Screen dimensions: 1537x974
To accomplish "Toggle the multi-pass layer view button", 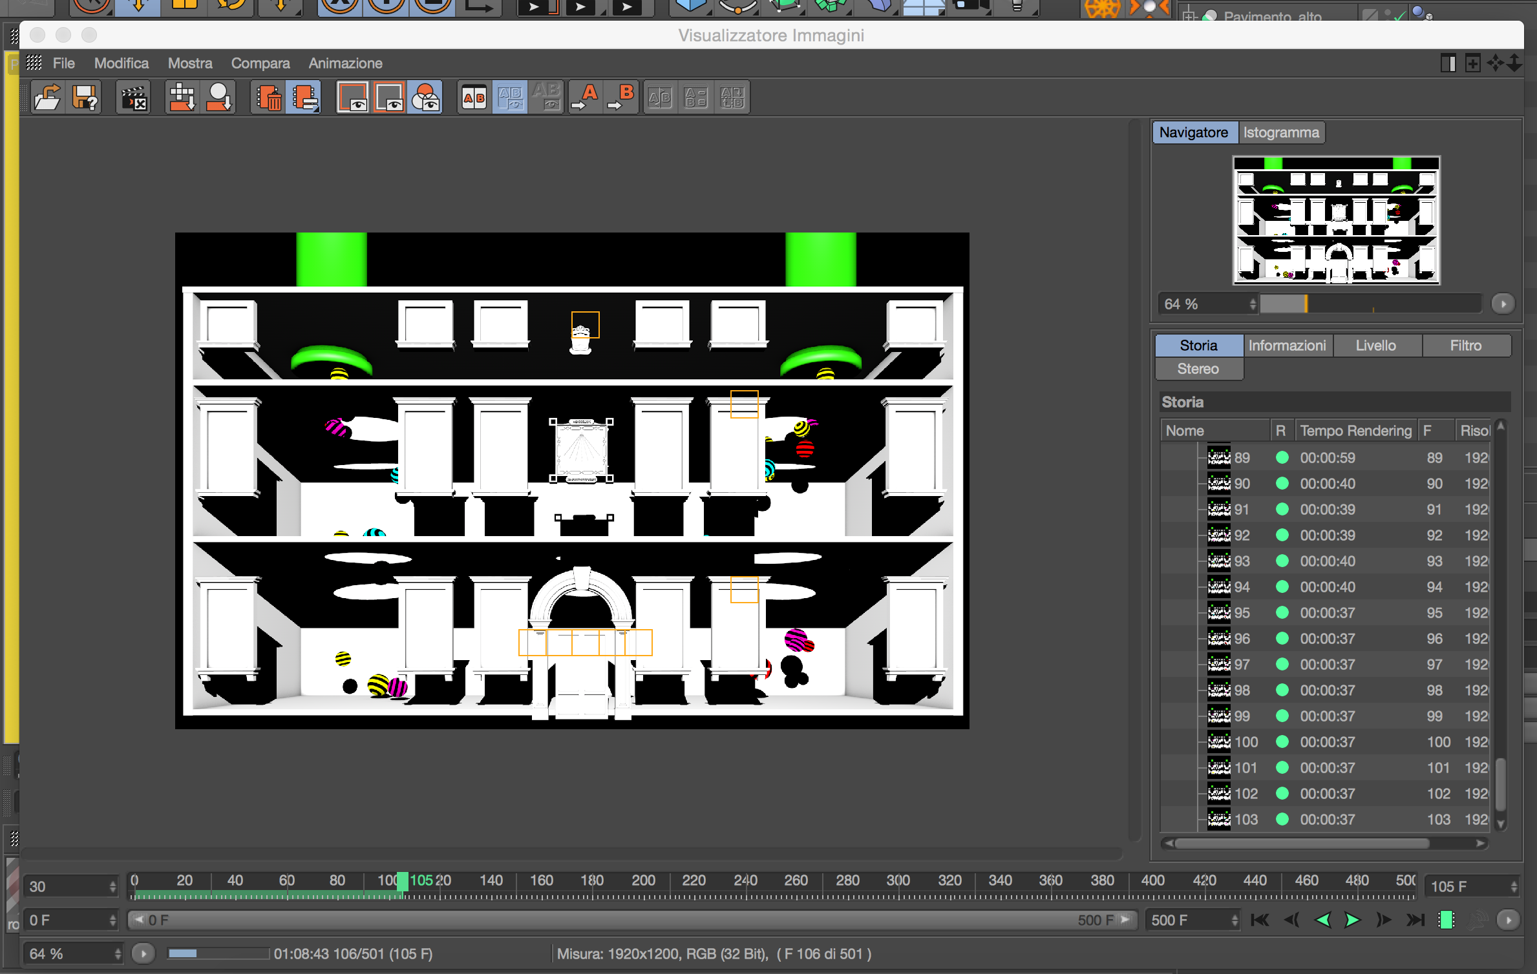I will [x=425, y=98].
